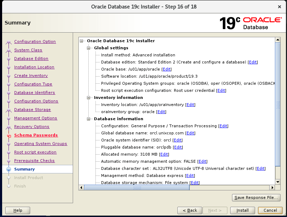Viewport: 287px width, 217px height.
Task: Click the horizontal scrollbar left arrow
Action: 81,188
